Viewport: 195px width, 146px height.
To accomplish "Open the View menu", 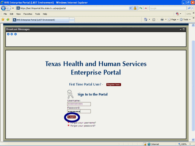I will 18,14.
